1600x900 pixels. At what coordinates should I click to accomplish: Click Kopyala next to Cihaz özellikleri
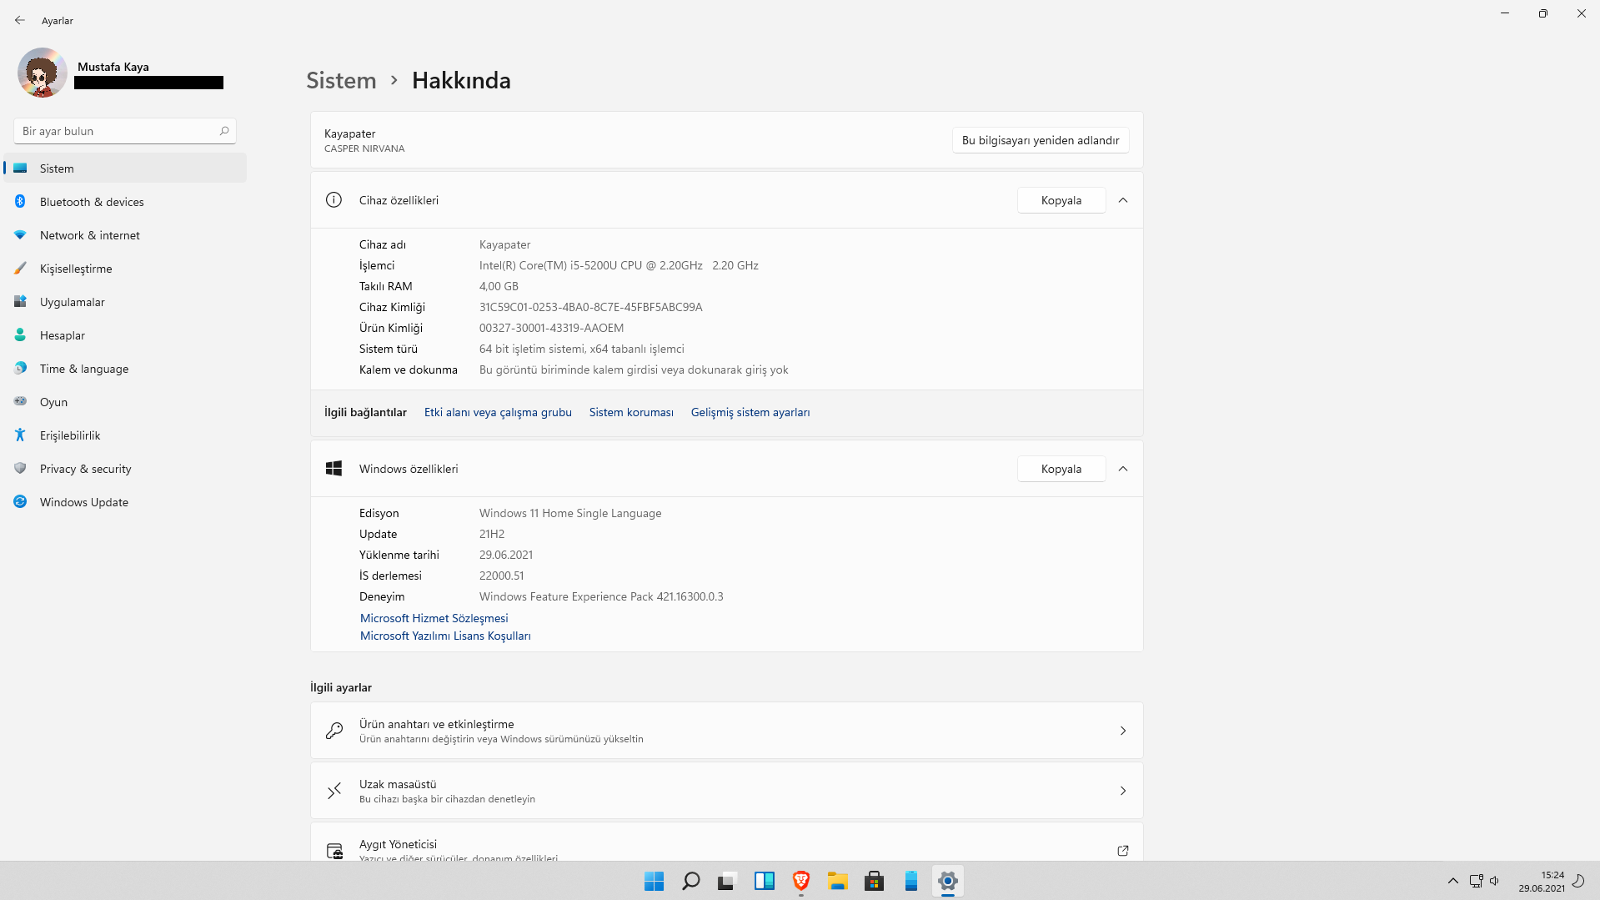click(x=1061, y=200)
